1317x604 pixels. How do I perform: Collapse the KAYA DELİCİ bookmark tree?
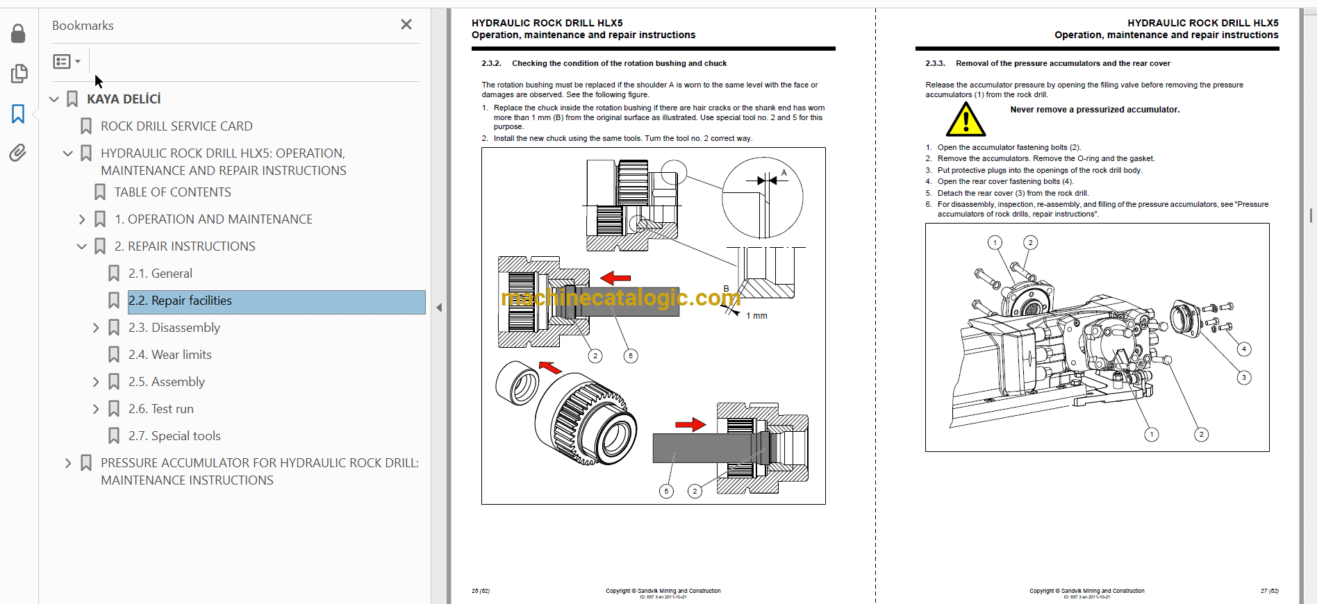(x=54, y=99)
